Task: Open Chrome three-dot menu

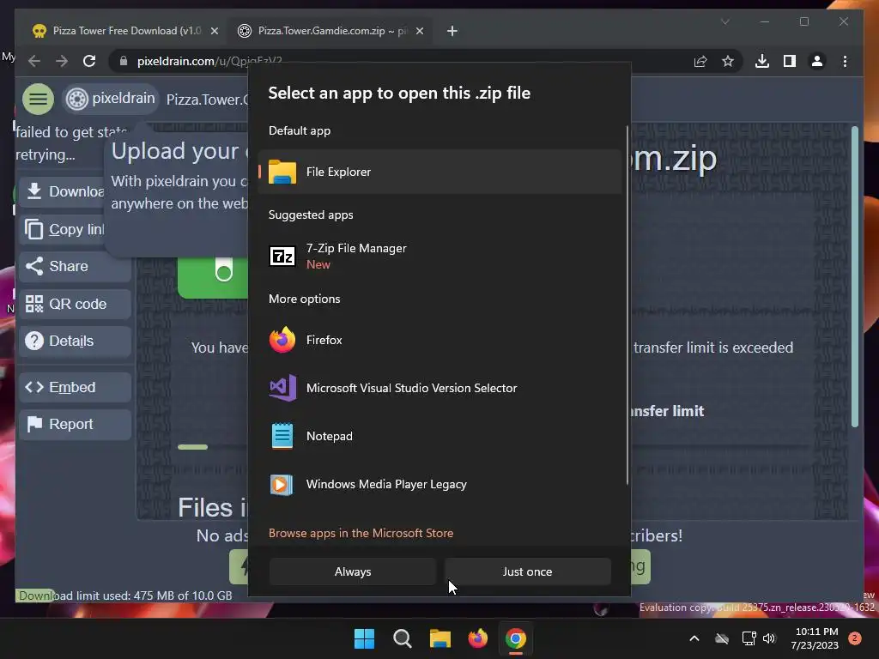Action: (845, 61)
